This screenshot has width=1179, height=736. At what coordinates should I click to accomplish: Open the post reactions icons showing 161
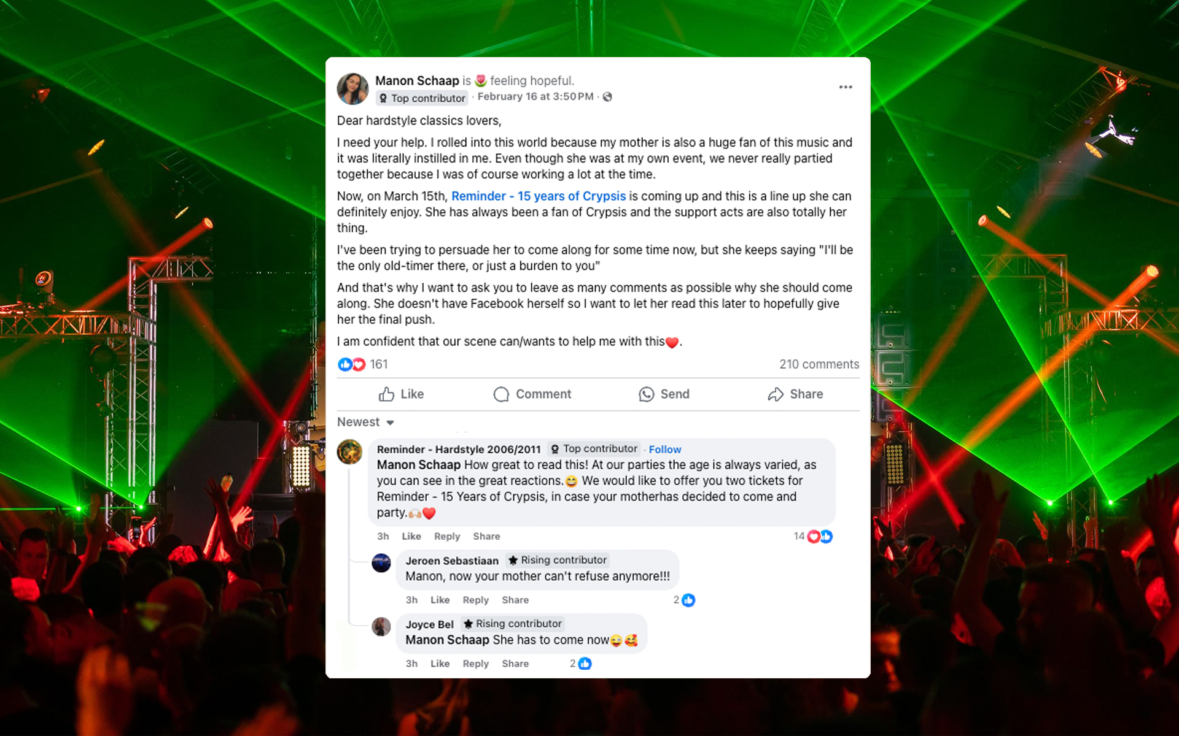352,364
